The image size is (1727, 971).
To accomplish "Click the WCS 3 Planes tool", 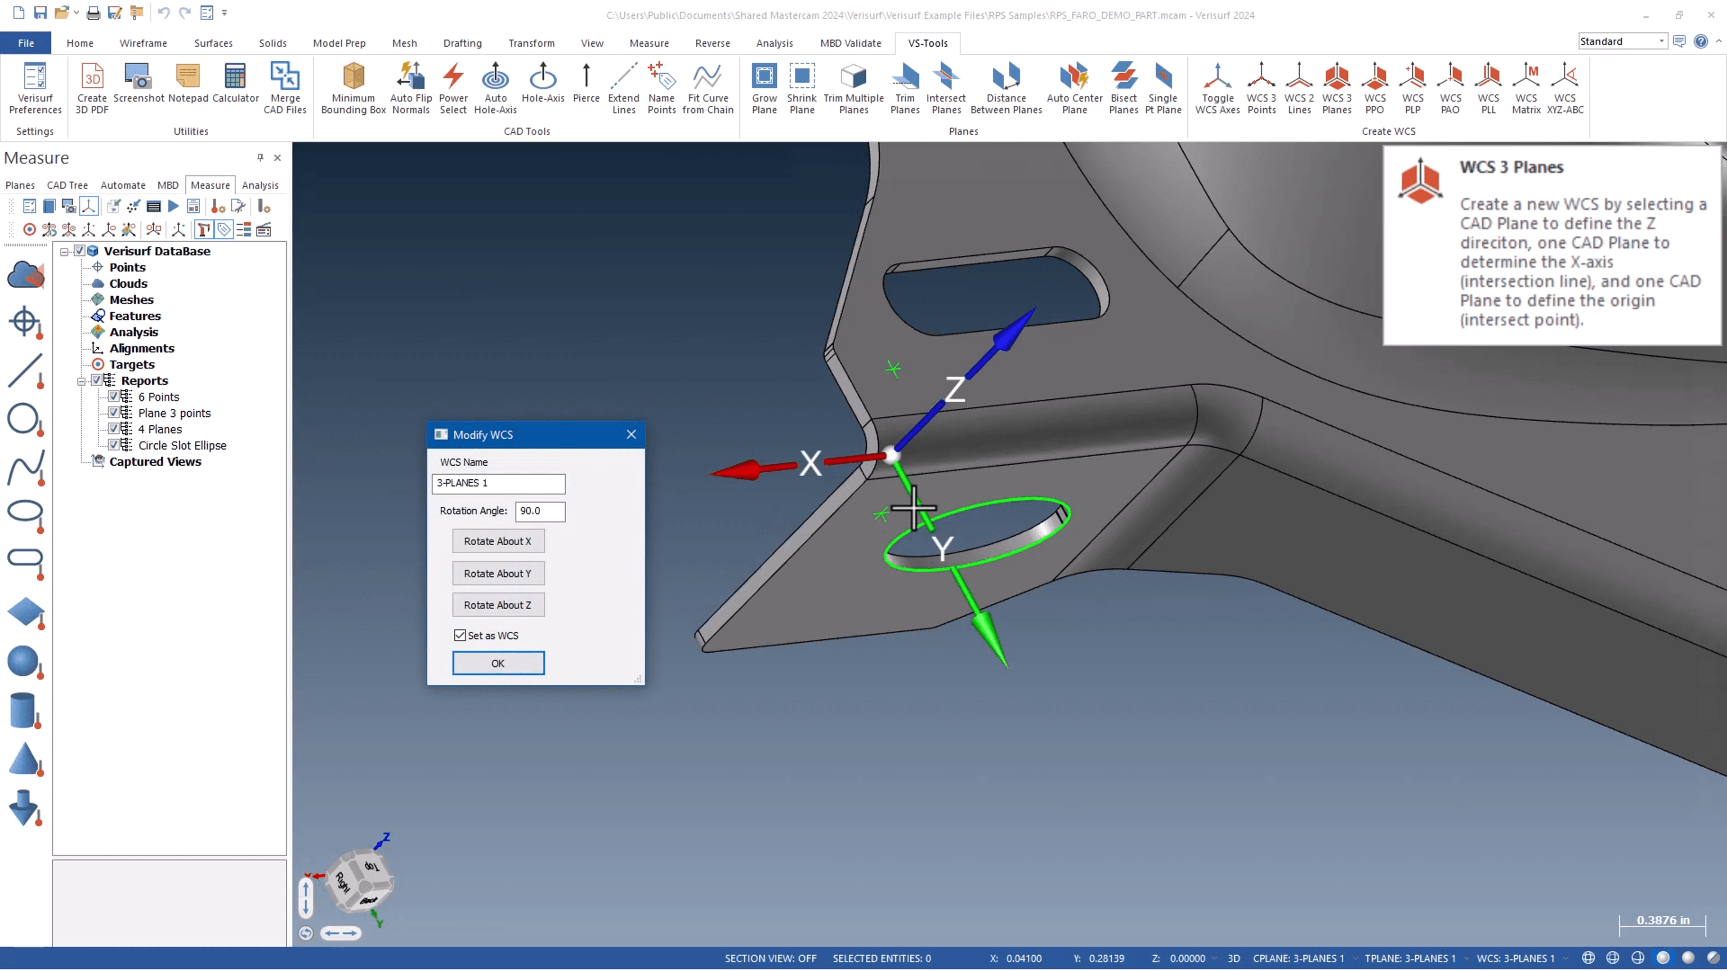I will [1337, 89].
